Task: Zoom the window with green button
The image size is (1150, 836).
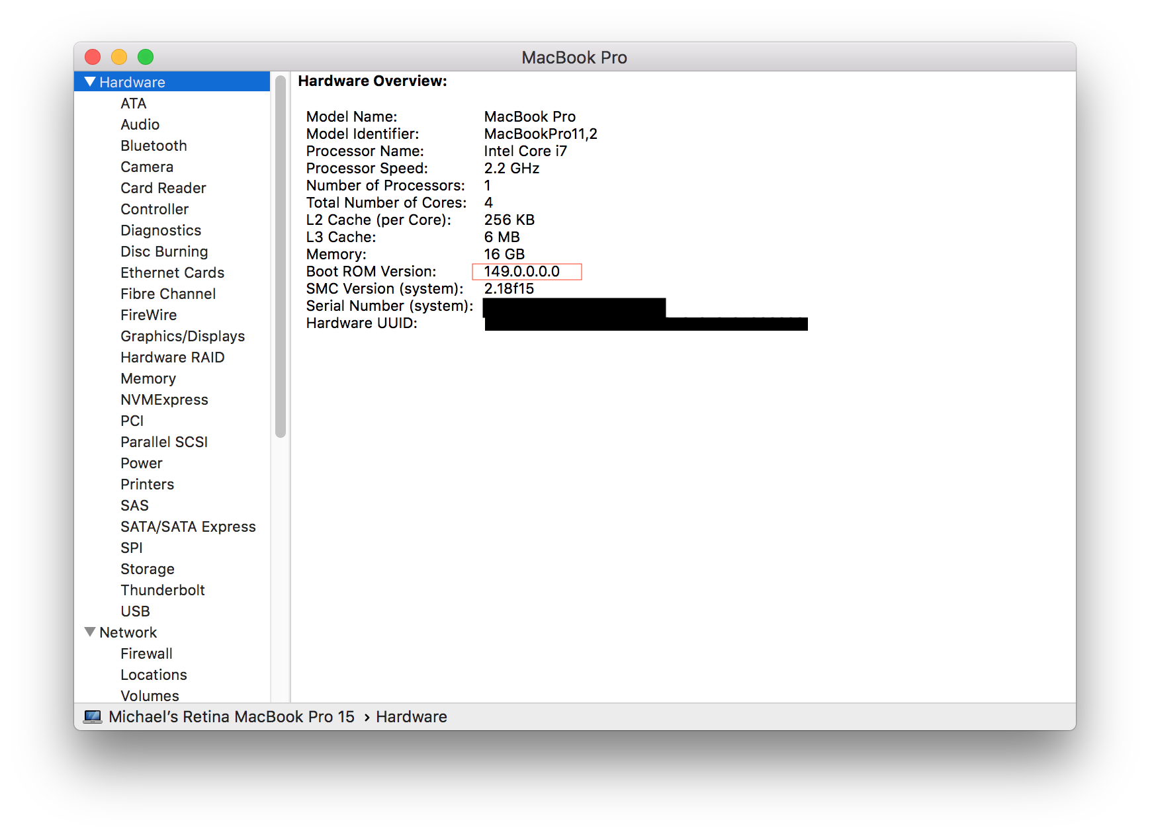Action: click(x=146, y=57)
